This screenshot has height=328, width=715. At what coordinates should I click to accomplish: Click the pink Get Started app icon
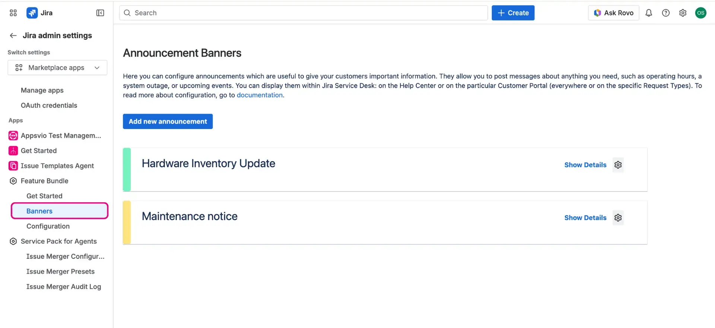tap(13, 151)
